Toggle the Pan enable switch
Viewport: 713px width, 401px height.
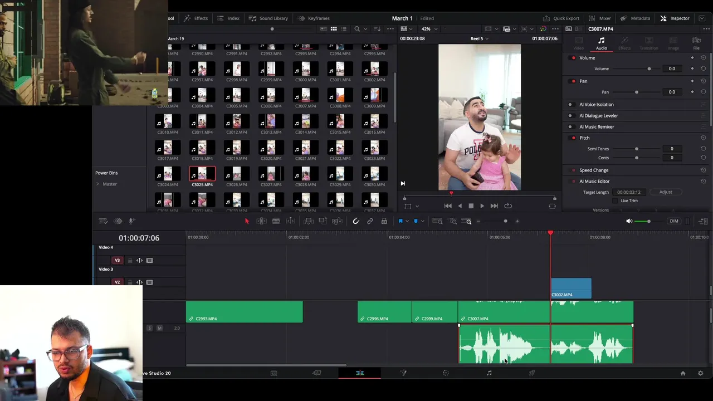click(x=573, y=81)
